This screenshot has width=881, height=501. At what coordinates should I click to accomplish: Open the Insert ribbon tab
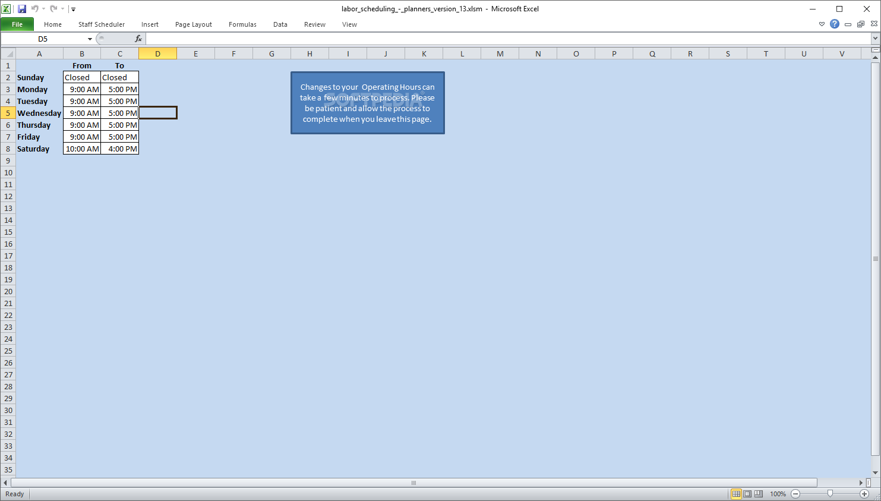150,24
